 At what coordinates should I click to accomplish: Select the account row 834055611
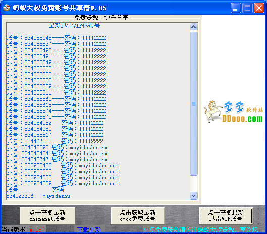pyautogui.click(x=57, y=92)
